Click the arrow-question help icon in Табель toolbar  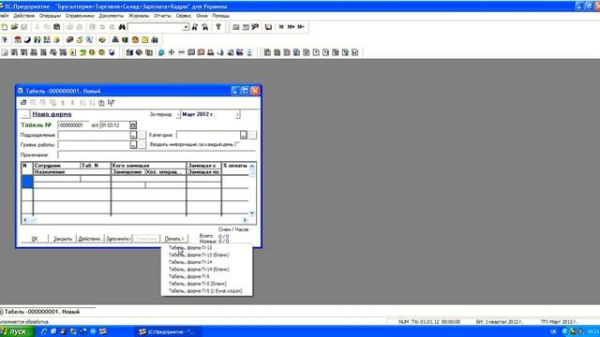tap(111, 102)
